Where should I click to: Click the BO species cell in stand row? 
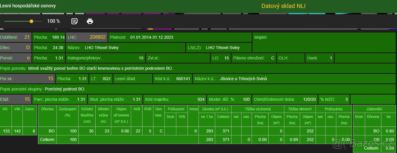(51, 131)
